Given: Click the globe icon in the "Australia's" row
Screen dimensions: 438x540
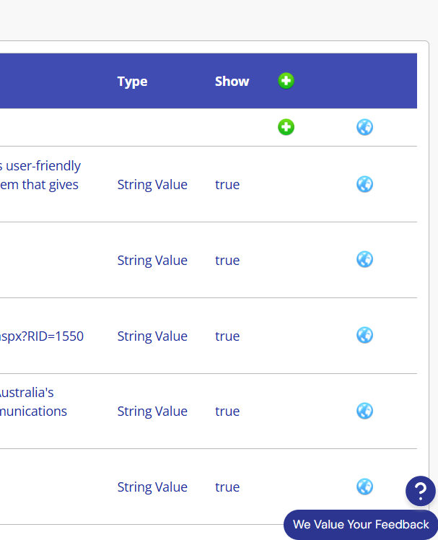Looking at the screenshot, I should (364, 411).
